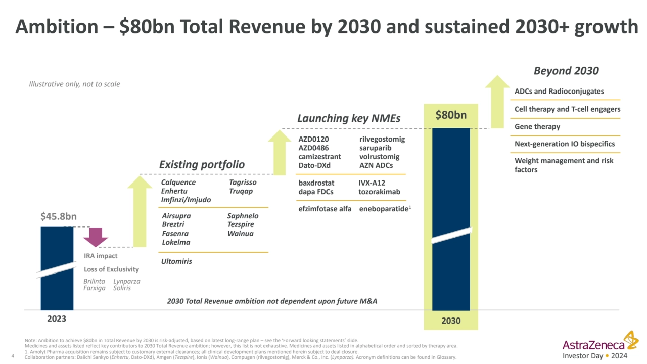Click the 'Existing portfolio' heading
This screenshot has height=364, width=647.
pos(202,164)
